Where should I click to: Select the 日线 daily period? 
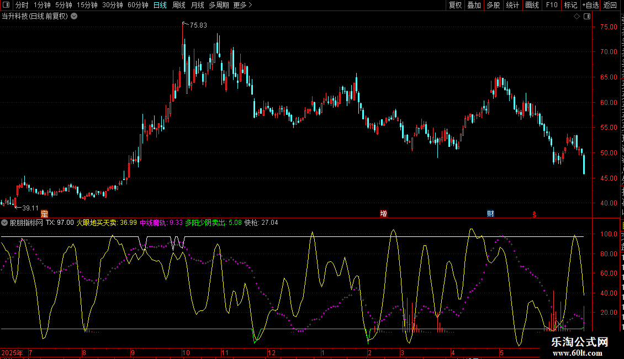click(160, 5)
